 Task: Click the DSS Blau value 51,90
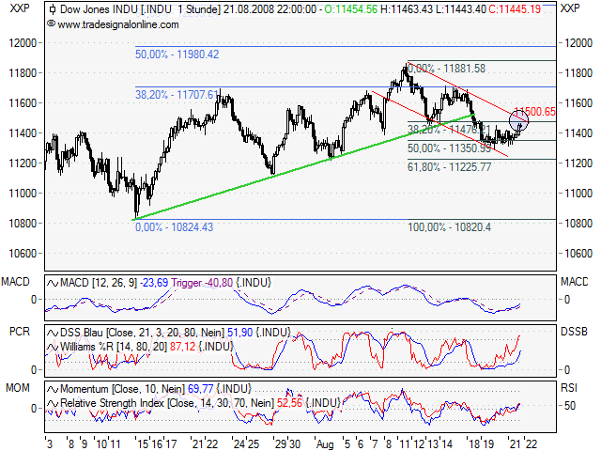tap(240, 332)
